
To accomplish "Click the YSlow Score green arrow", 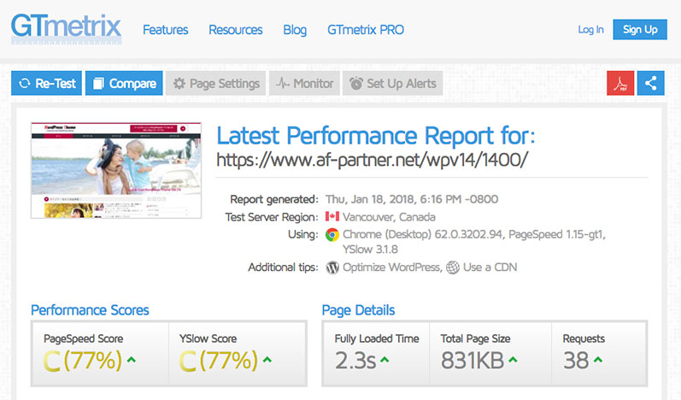I will 267,360.
